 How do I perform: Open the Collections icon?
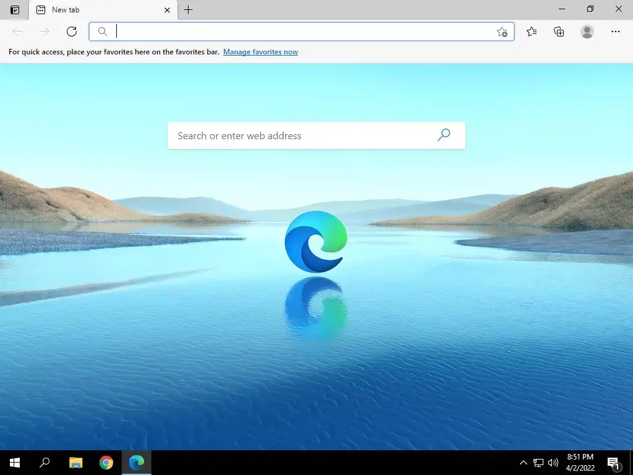point(559,32)
